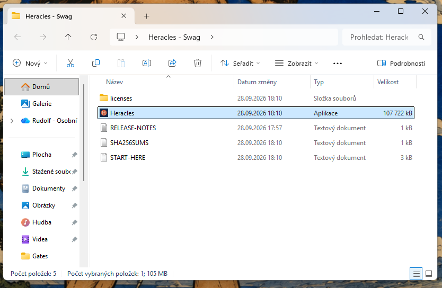
Task: Switch to details list view icon
Action: [416, 274]
